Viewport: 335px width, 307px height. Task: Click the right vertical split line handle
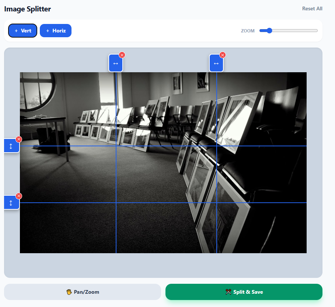216,63
